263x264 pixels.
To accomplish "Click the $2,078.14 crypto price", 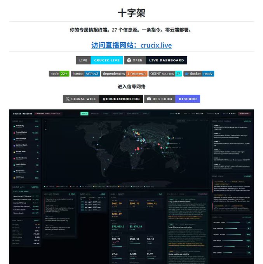I will 136,227.
